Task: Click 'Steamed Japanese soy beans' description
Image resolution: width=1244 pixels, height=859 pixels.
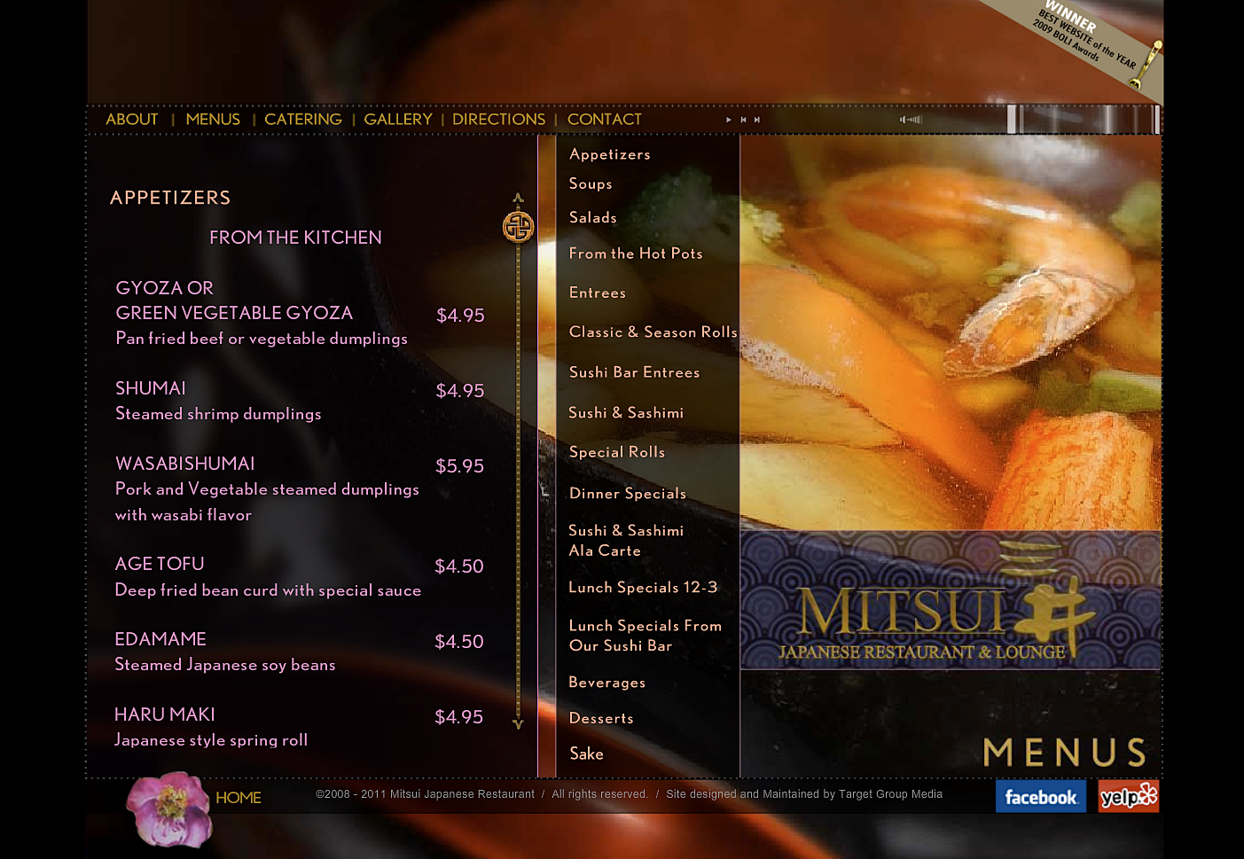Action: pos(225,665)
